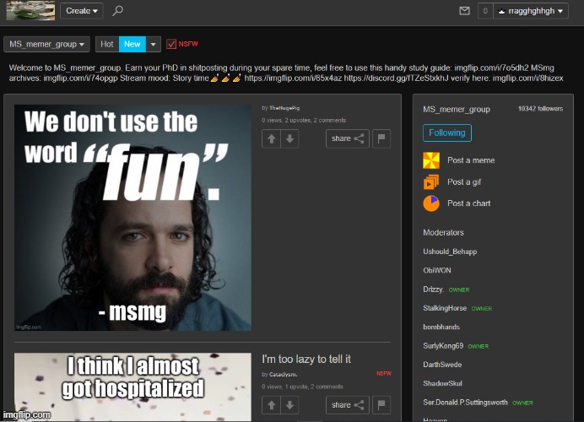Viewport: 584px width, 422px height.
Task: Open moderator bombhands profile
Action: (x=441, y=327)
